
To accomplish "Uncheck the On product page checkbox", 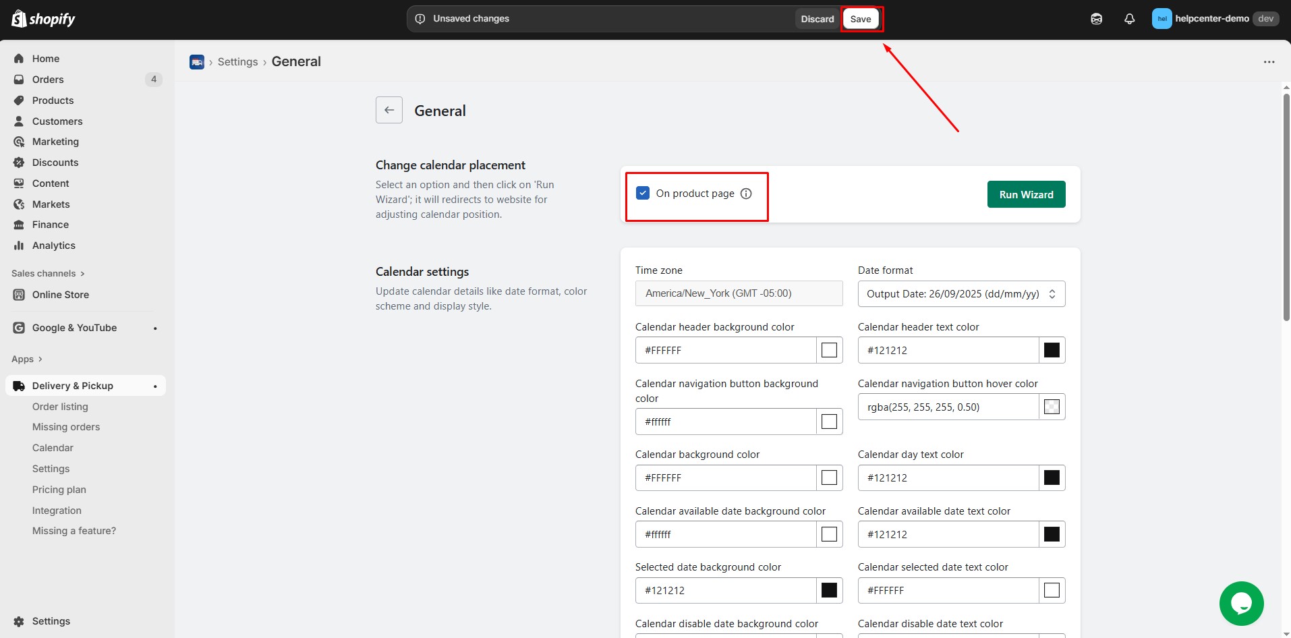I will tap(642, 194).
